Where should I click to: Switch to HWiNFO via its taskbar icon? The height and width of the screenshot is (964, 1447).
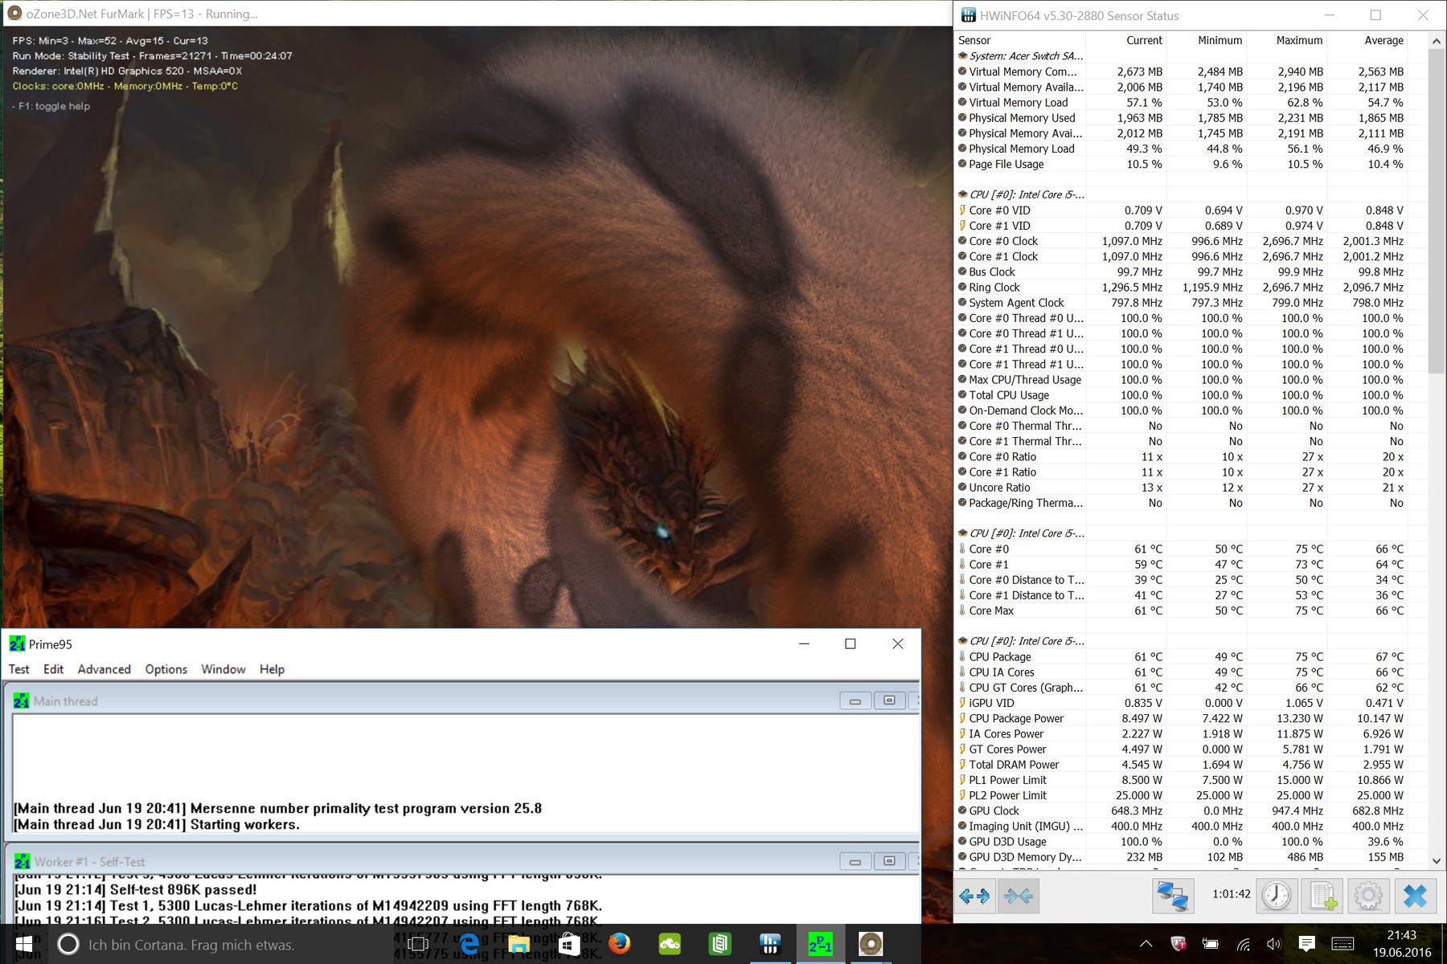[770, 944]
